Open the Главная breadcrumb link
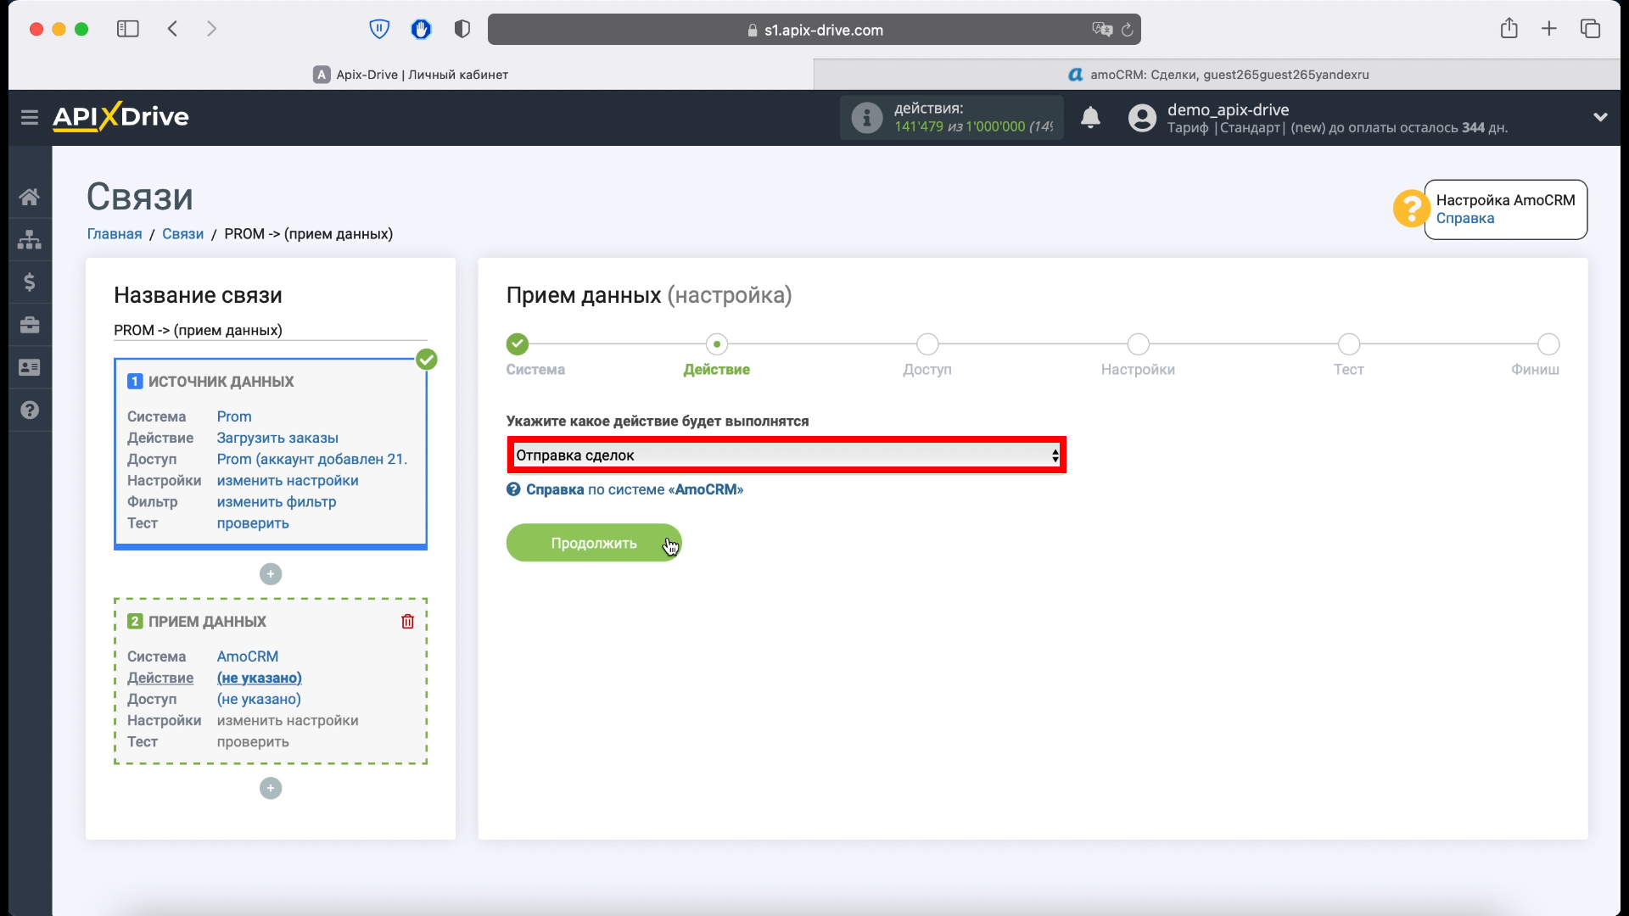The image size is (1629, 916). pyautogui.click(x=115, y=234)
